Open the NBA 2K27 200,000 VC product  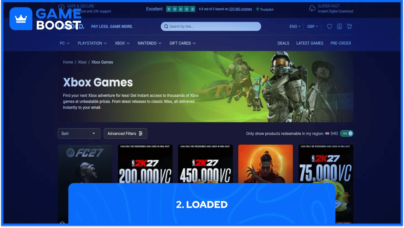click(145, 164)
